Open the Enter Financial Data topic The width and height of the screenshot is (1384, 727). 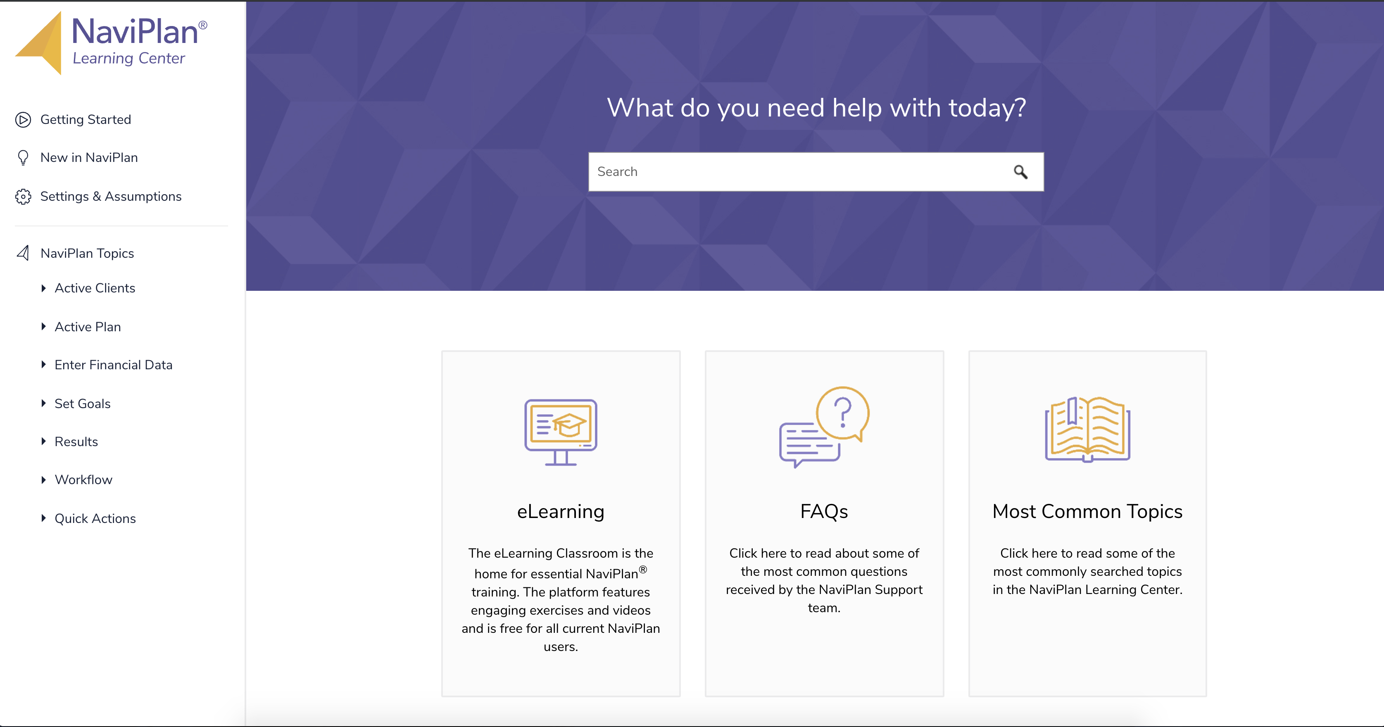[x=113, y=365]
